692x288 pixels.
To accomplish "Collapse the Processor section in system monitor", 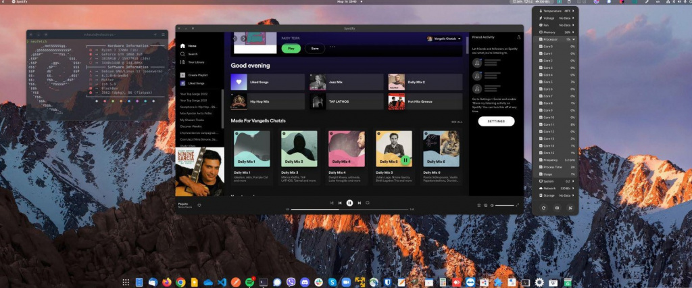I will click(x=557, y=40).
